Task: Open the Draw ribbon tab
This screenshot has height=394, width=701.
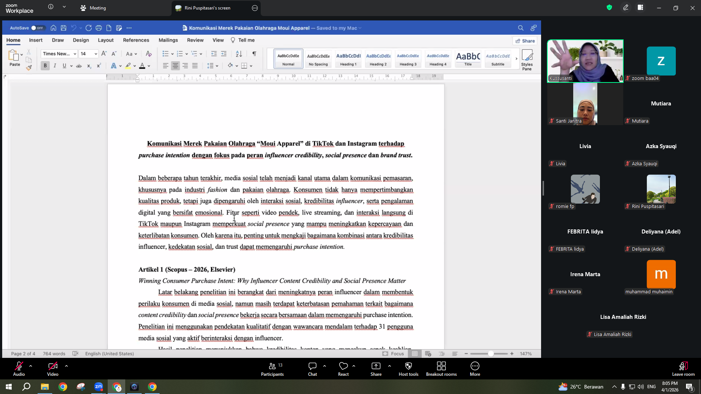Action: 58,40
